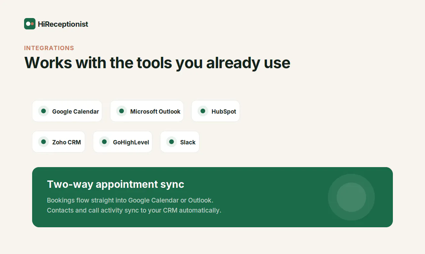Image resolution: width=425 pixels, height=254 pixels.
Task: Click the "Contacts and call activity sync" line
Action: coord(134,210)
